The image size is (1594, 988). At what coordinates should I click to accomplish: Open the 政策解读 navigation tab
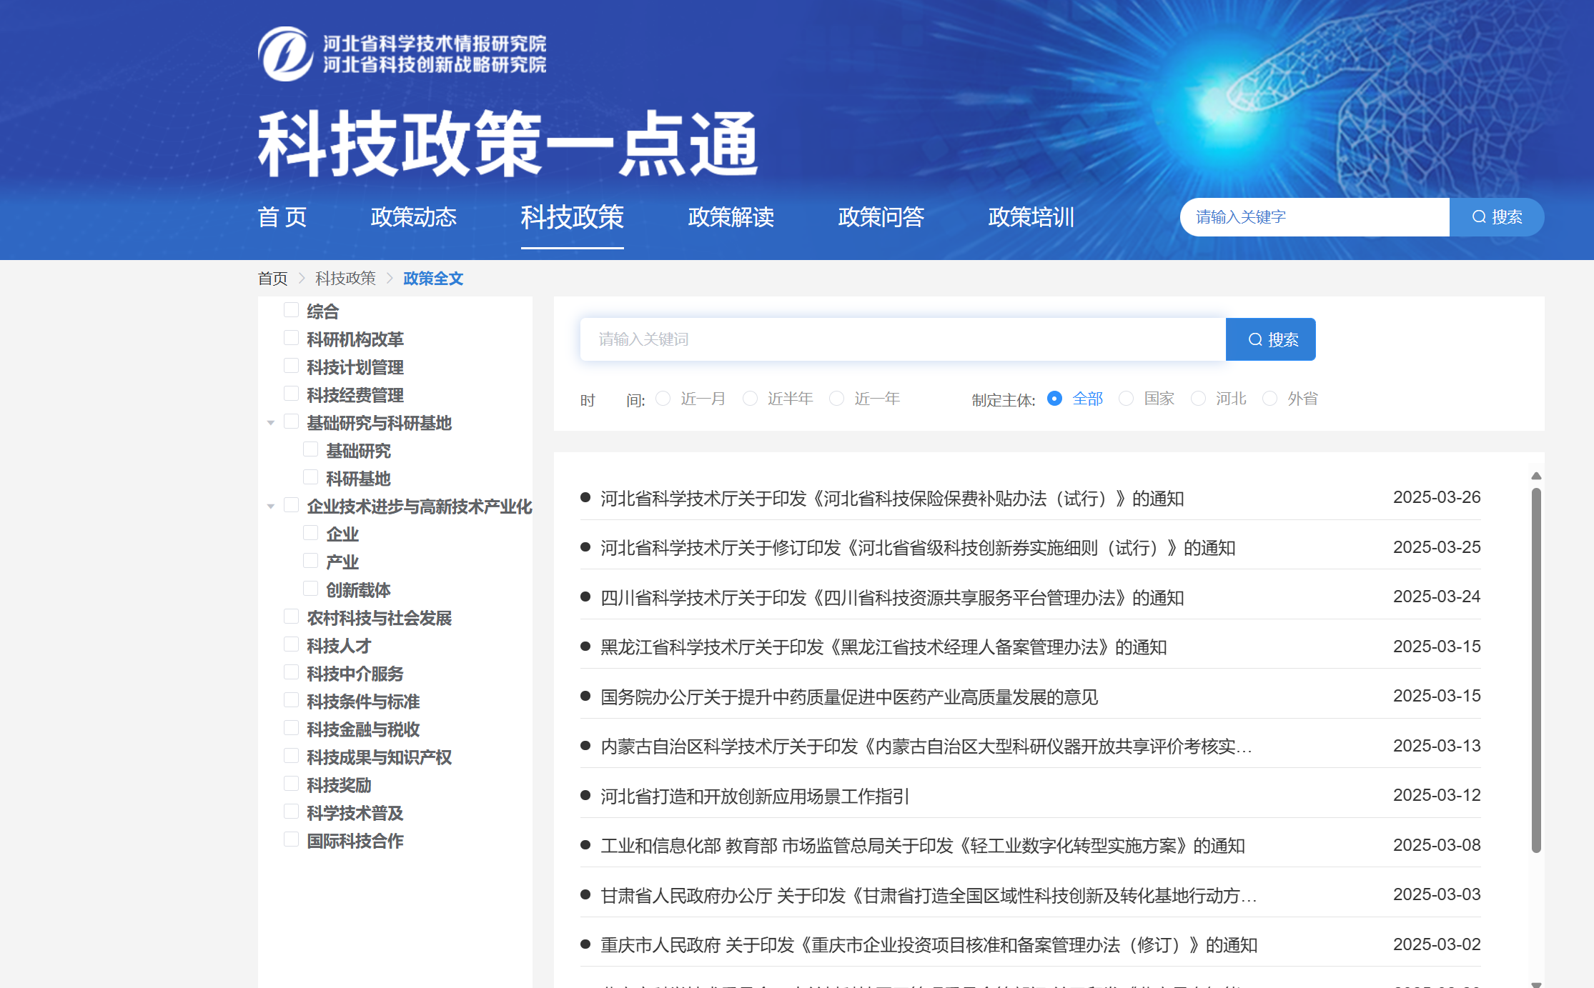point(731,217)
